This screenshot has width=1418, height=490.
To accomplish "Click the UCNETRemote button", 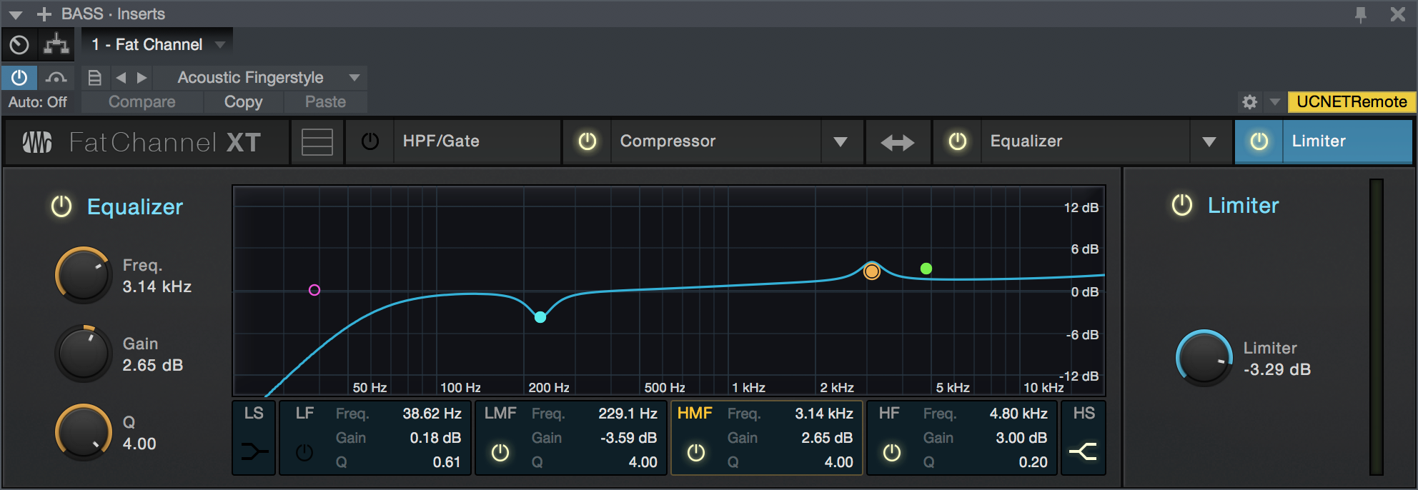I will (x=1352, y=102).
